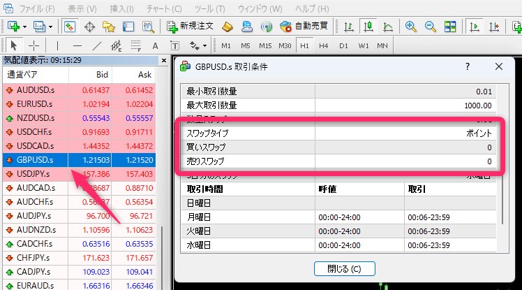Expand the Profiles dropdown arrow
This screenshot has height=290, width=522.
point(51,27)
